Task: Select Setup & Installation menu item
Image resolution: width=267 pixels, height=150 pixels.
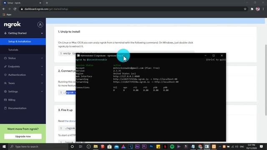Action: click(x=23, y=42)
